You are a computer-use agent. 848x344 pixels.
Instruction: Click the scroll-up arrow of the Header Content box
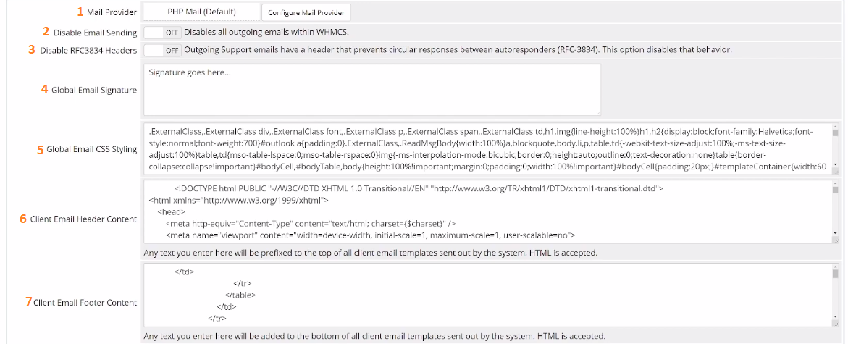pos(835,185)
